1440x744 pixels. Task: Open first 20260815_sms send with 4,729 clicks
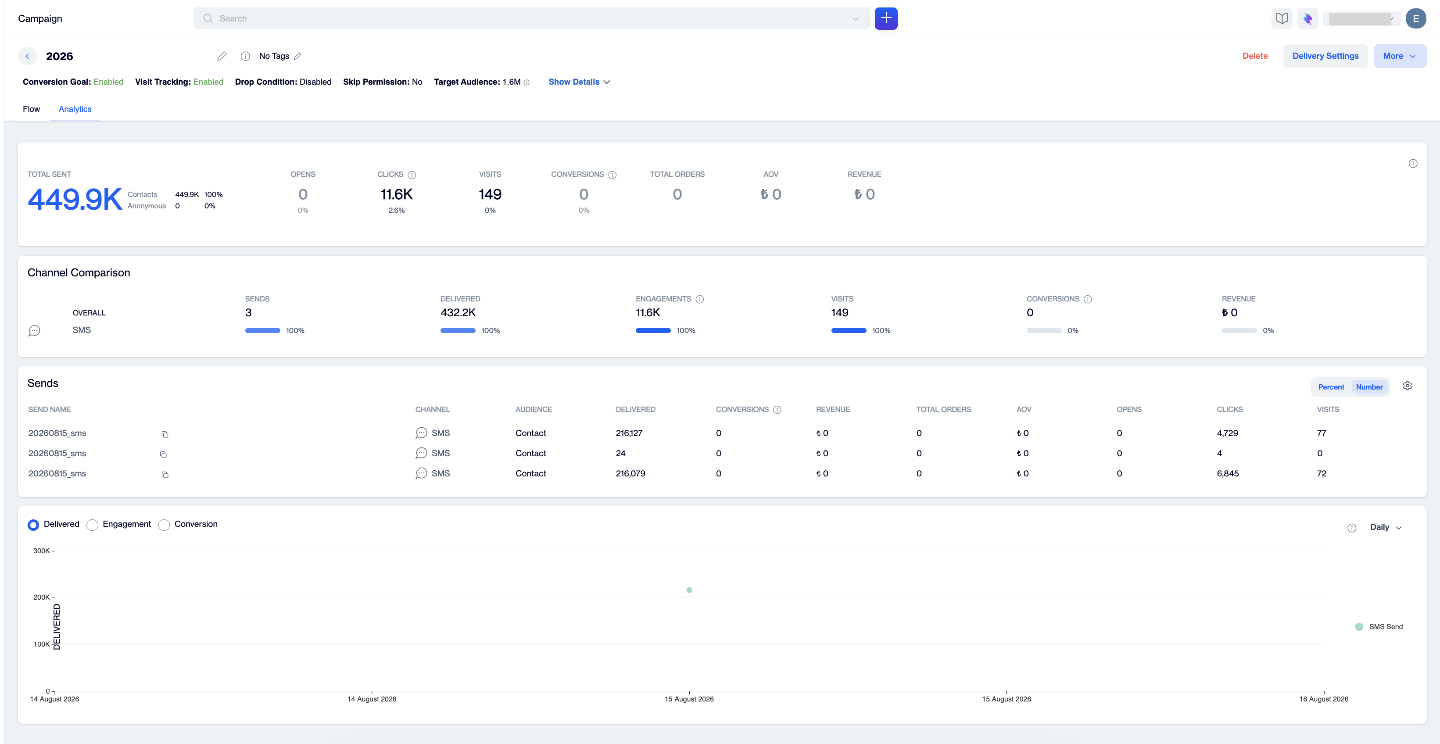(57, 433)
